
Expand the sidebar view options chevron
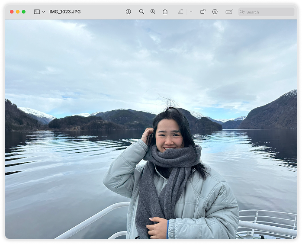(44, 12)
